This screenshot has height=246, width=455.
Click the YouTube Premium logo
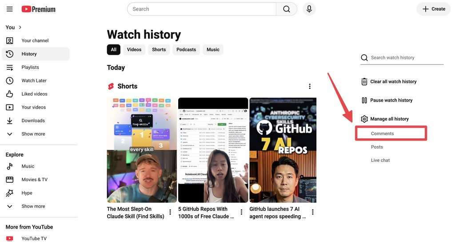click(38, 9)
